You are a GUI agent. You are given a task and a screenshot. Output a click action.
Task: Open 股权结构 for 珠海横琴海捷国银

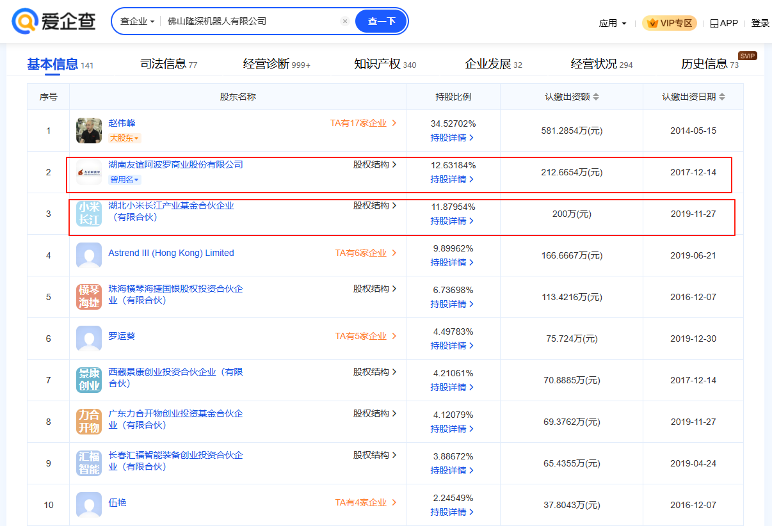point(375,289)
